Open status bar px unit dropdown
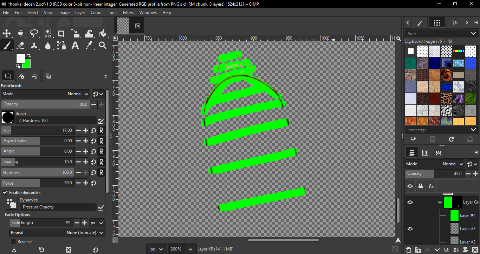Image resolution: width=480 pixels, height=254 pixels. tap(157, 249)
